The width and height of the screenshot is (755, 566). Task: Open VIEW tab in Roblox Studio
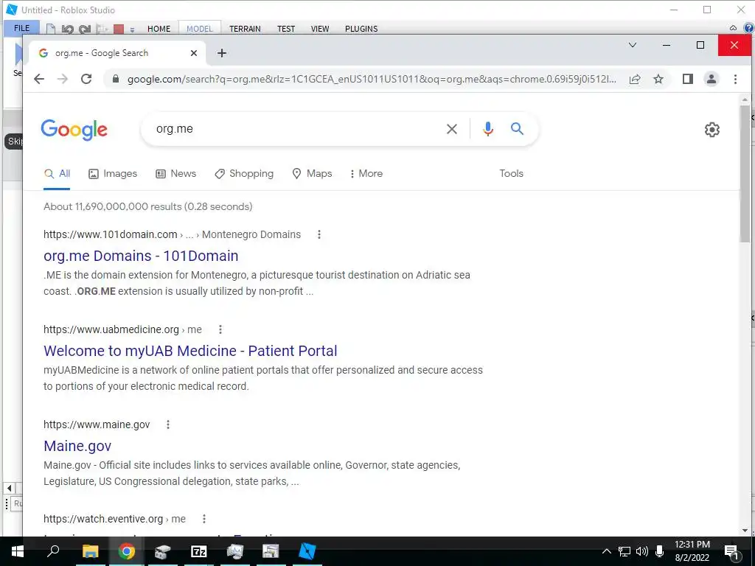(320, 29)
